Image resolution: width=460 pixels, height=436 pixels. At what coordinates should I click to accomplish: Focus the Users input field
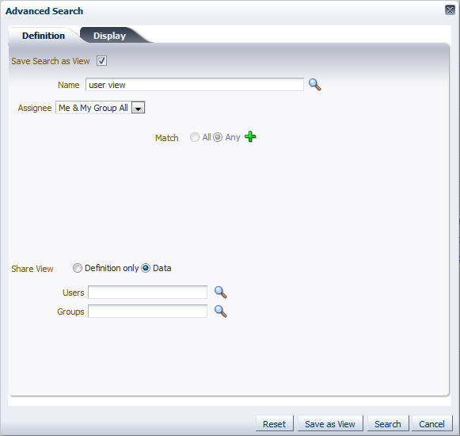coord(147,293)
